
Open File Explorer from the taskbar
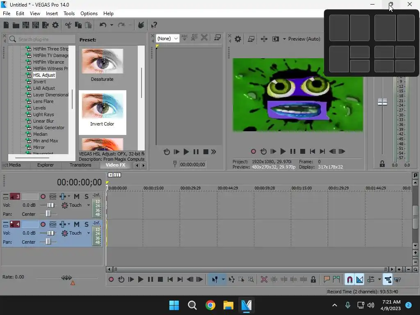(x=228, y=305)
